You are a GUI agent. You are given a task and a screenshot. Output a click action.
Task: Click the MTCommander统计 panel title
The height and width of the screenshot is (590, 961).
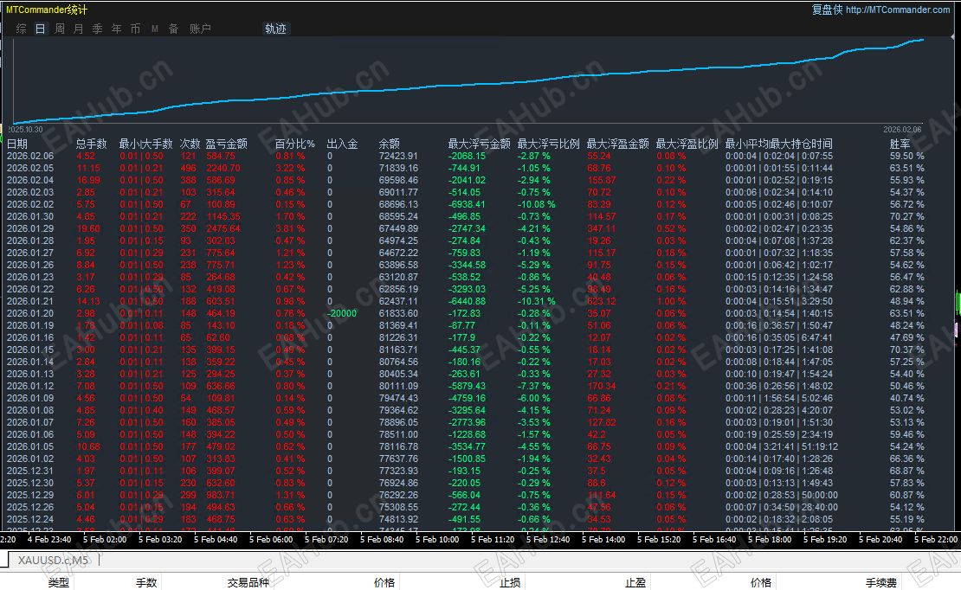click(x=47, y=10)
